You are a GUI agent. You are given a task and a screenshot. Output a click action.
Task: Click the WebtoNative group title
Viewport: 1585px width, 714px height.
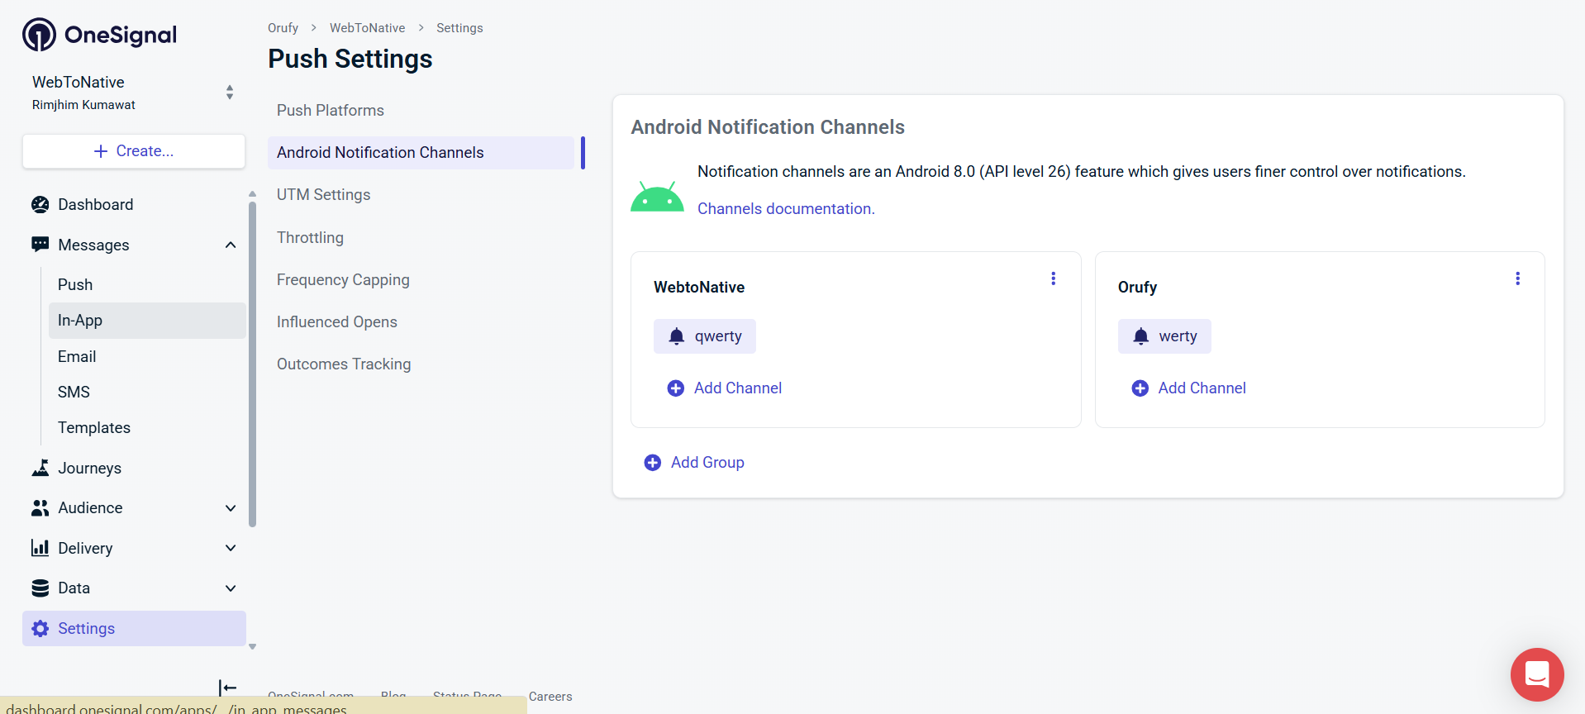[x=699, y=287]
